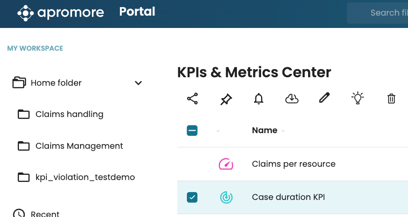The image size is (408, 217).
Task: Click the Apromore logo
Action: pos(61,13)
